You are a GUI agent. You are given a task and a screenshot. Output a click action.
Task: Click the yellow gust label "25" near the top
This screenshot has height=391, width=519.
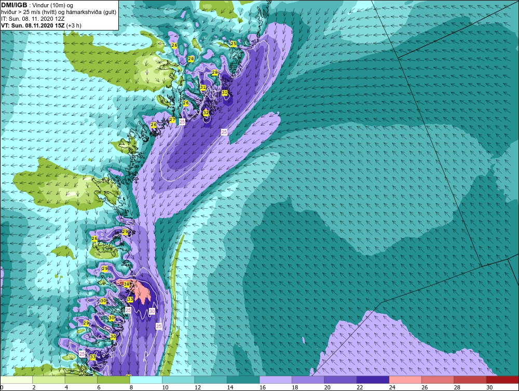[x=234, y=44]
